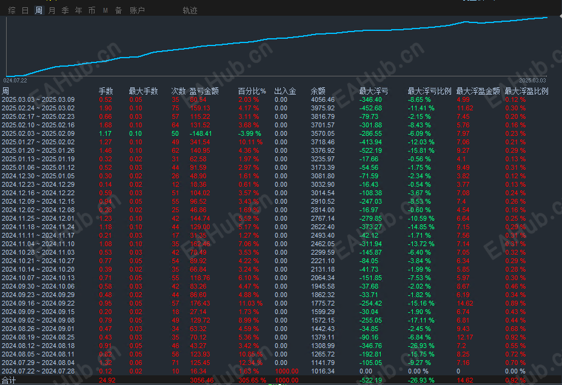Image resolution: width=562 pixels, height=385 pixels.
Task: Select week row 2024.12.30 ~ 2025.01.05
Action: (281, 176)
